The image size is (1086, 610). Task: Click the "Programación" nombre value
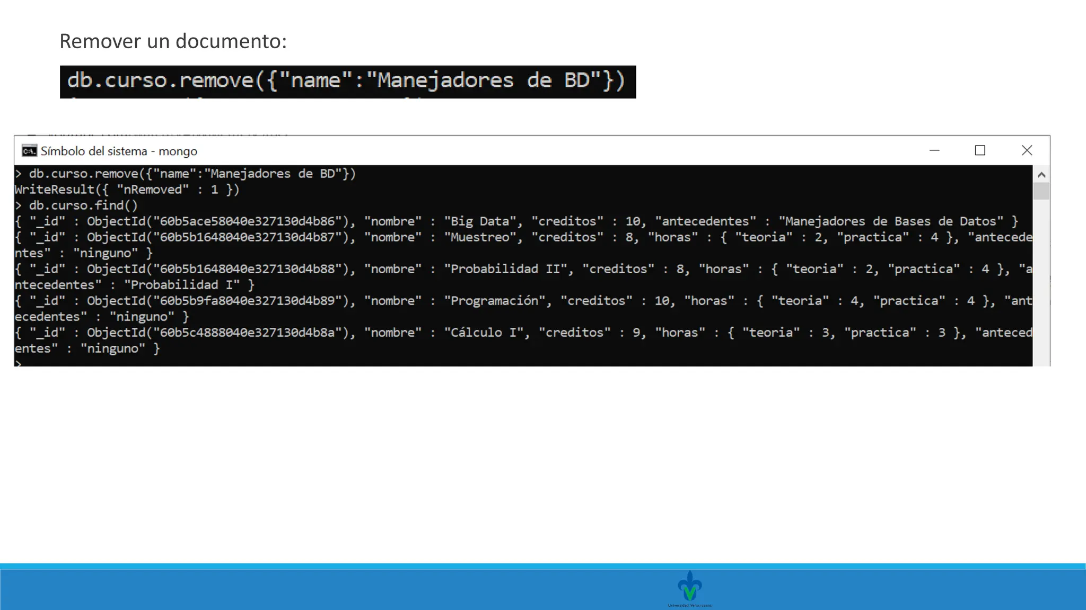(494, 301)
